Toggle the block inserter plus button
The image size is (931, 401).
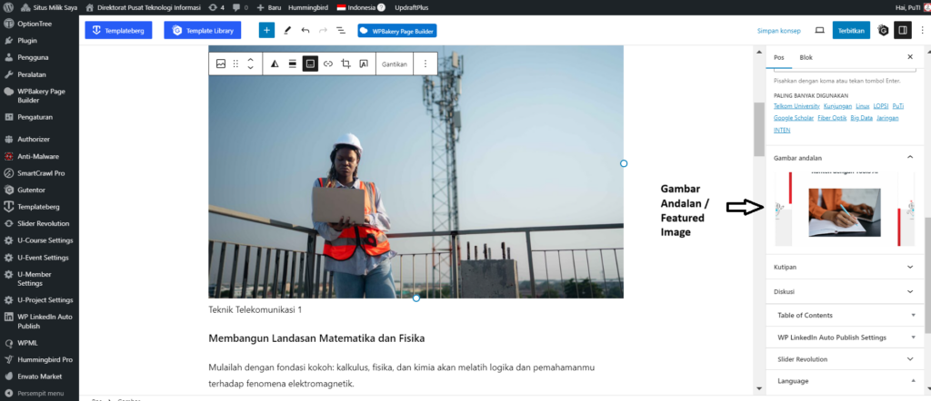(x=266, y=30)
